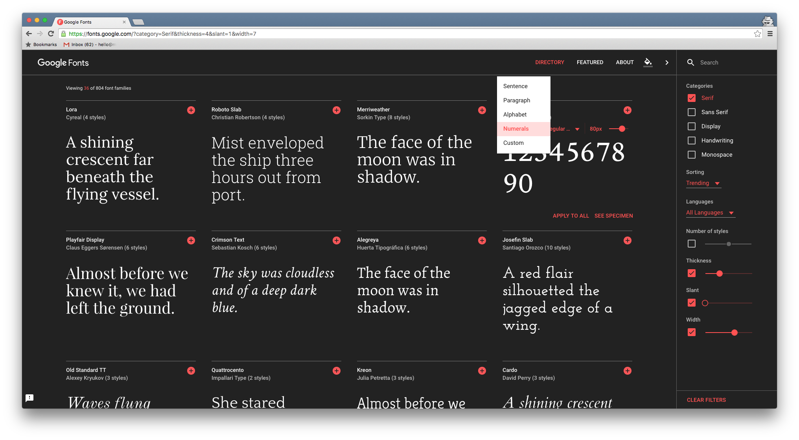The image size is (799, 440).
Task: Add Crimson Text with plus icon
Action: pos(337,240)
